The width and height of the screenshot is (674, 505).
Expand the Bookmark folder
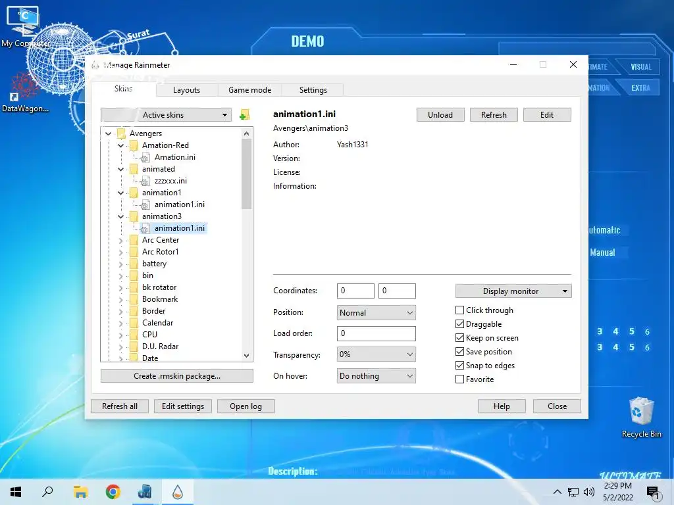tap(121, 299)
